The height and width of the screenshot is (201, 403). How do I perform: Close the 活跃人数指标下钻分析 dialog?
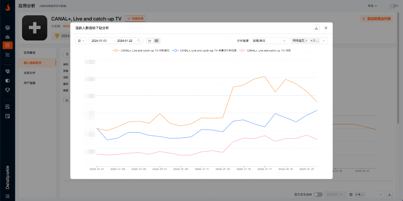(x=326, y=28)
